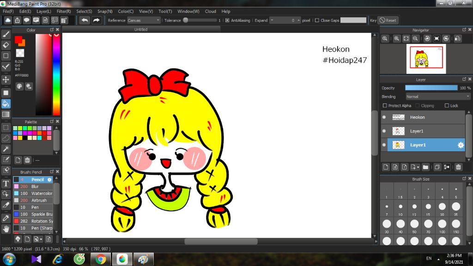Select the Hand tool
The height and width of the screenshot is (266, 473).
[x=6, y=229]
